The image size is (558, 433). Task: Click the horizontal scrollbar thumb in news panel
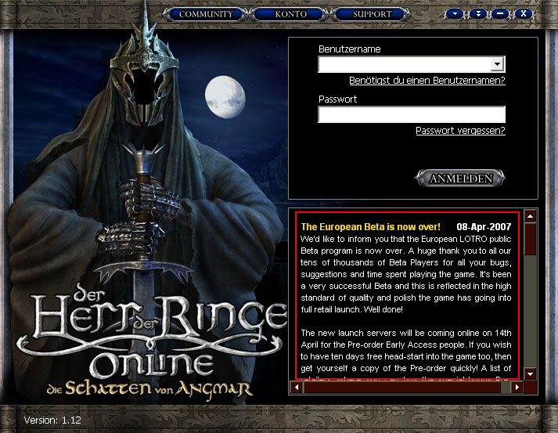coord(402,387)
